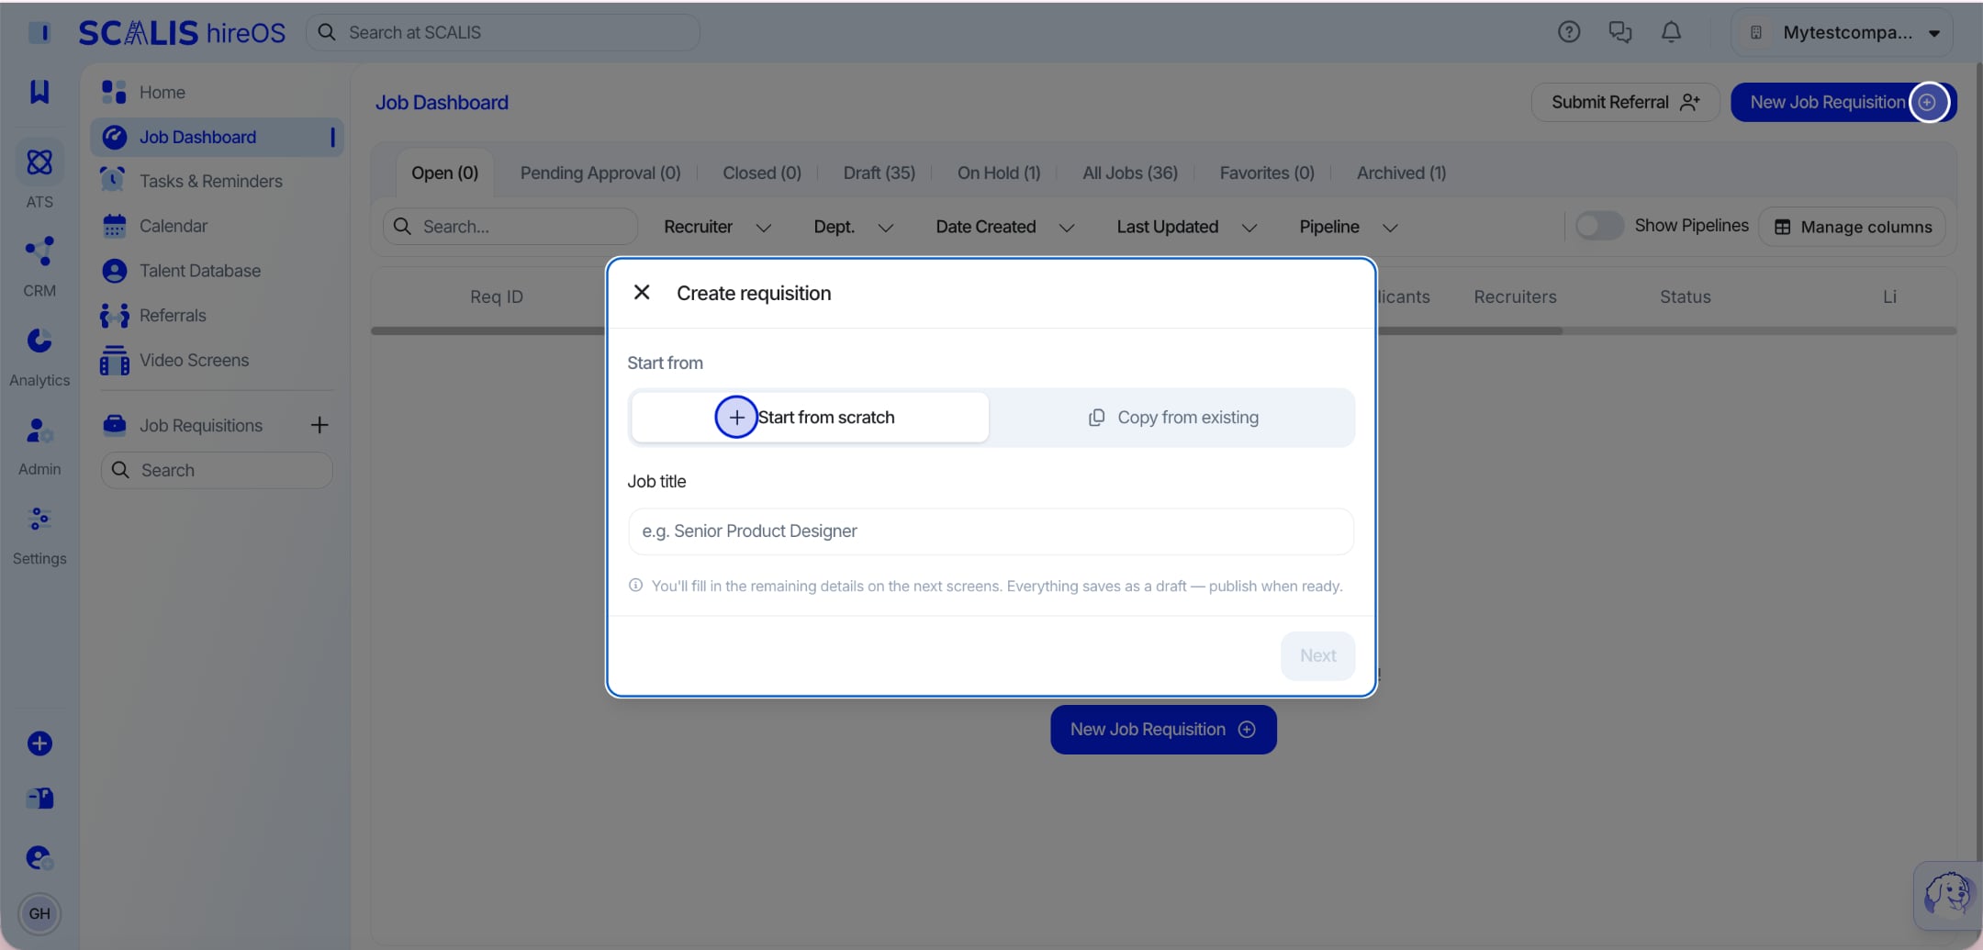Click the Next button in dialog
Image resolution: width=1983 pixels, height=950 pixels.
coord(1317,655)
